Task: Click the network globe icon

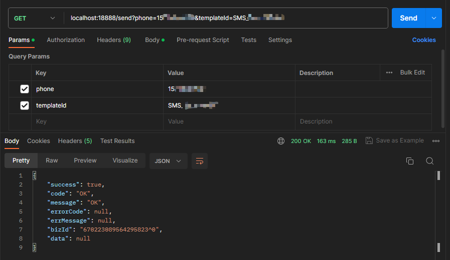Action: pyautogui.click(x=281, y=141)
